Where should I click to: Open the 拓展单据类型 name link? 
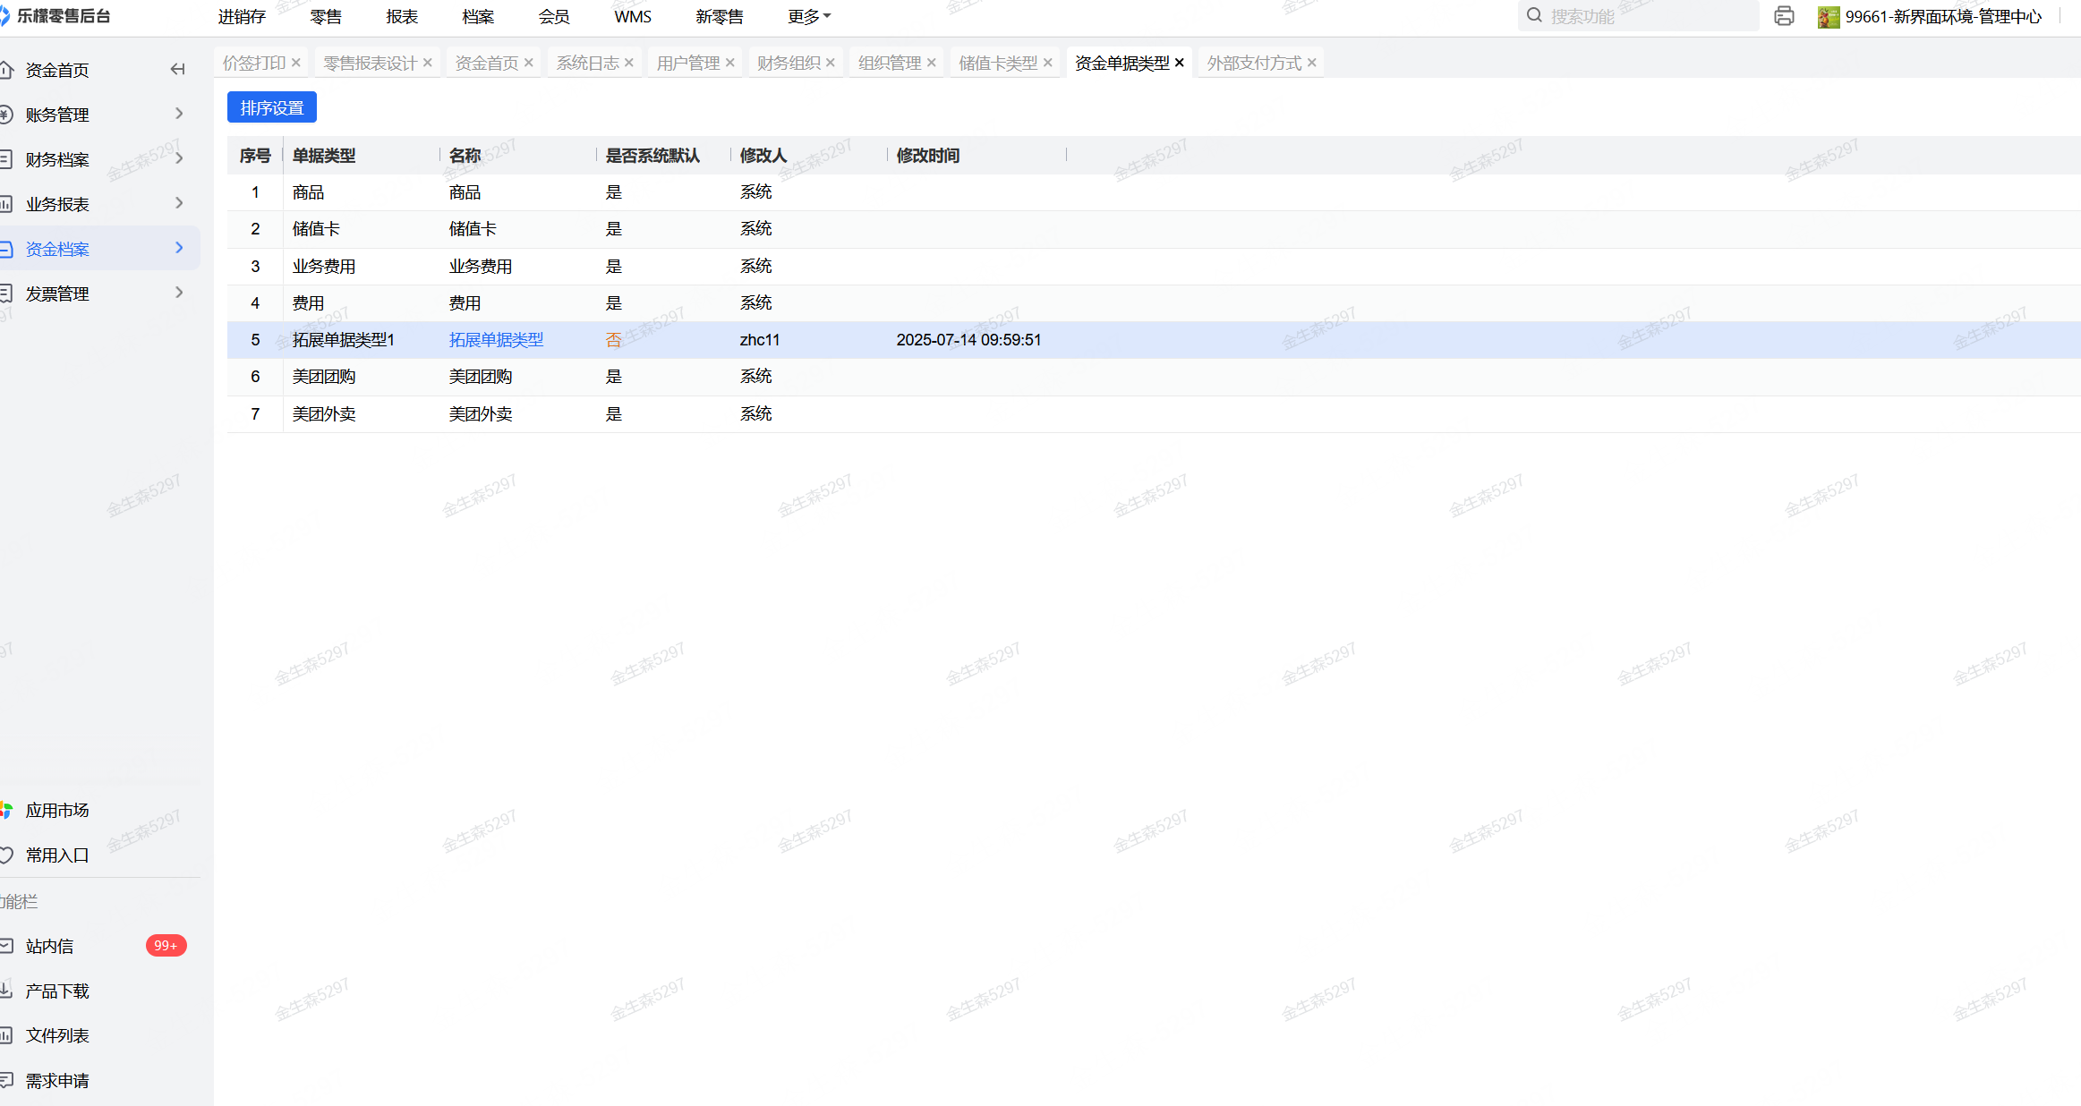pos(496,340)
